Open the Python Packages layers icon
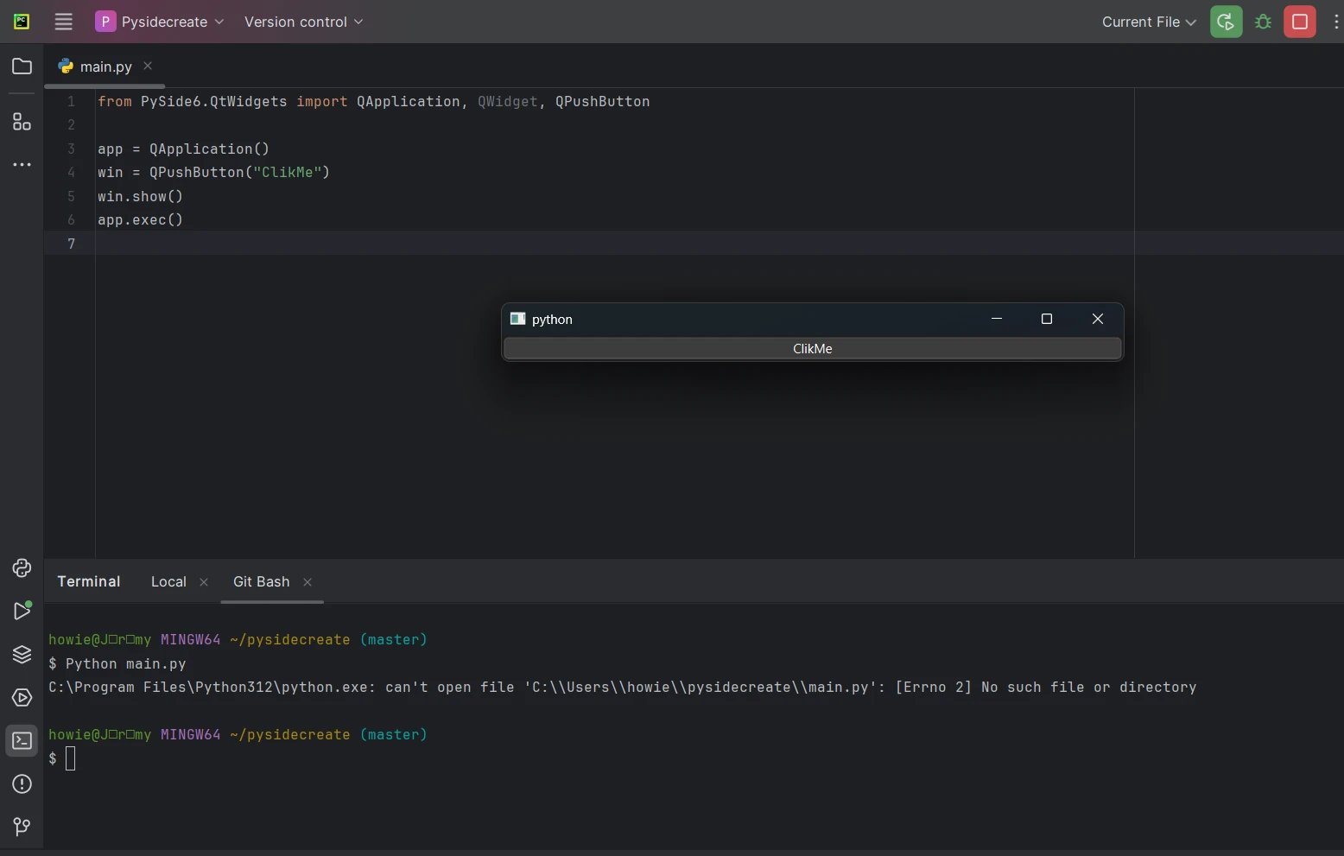This screenshot has width=1344, height=856. click(x=22, y=655)
